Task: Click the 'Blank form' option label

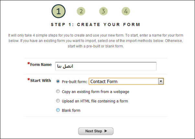Action: coord(71,110)
